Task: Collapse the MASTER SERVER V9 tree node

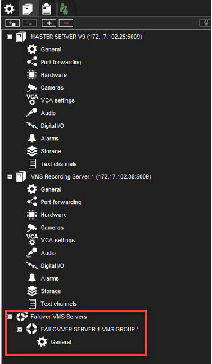Action: tap(10, 37)
